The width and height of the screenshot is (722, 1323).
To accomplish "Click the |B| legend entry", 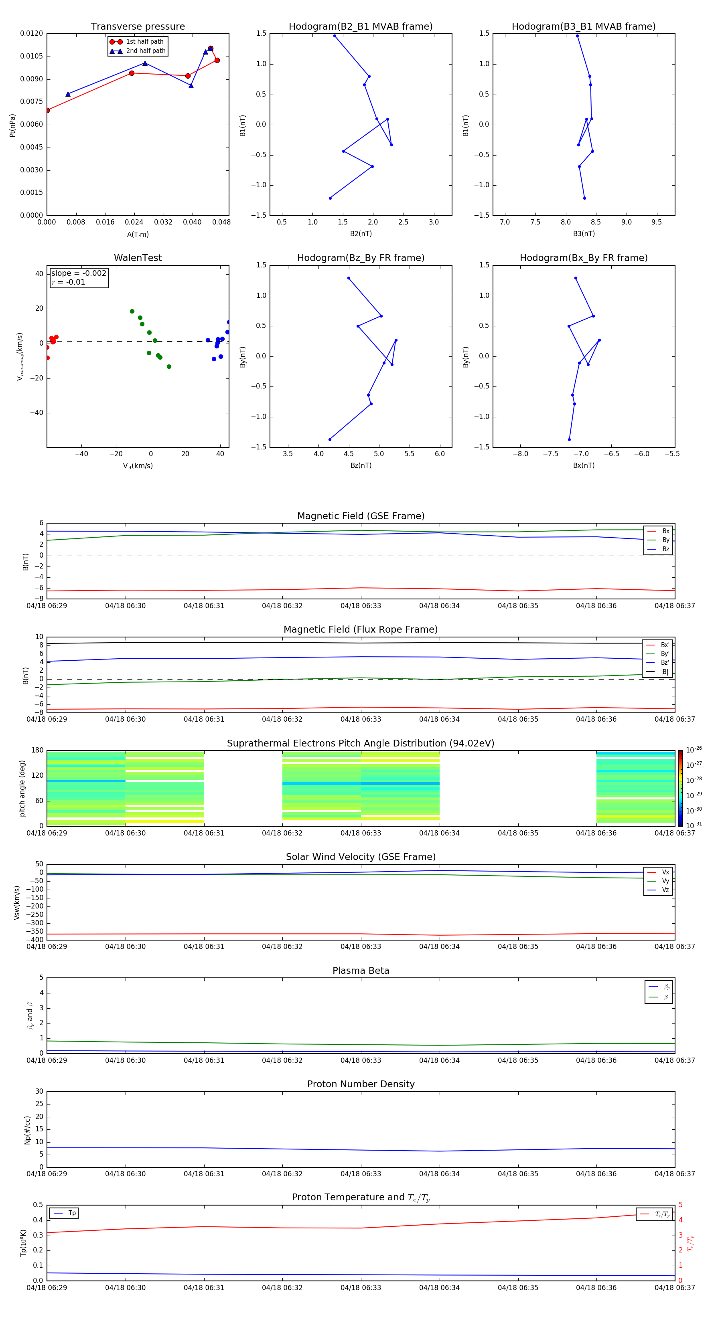I will (658, 672).
